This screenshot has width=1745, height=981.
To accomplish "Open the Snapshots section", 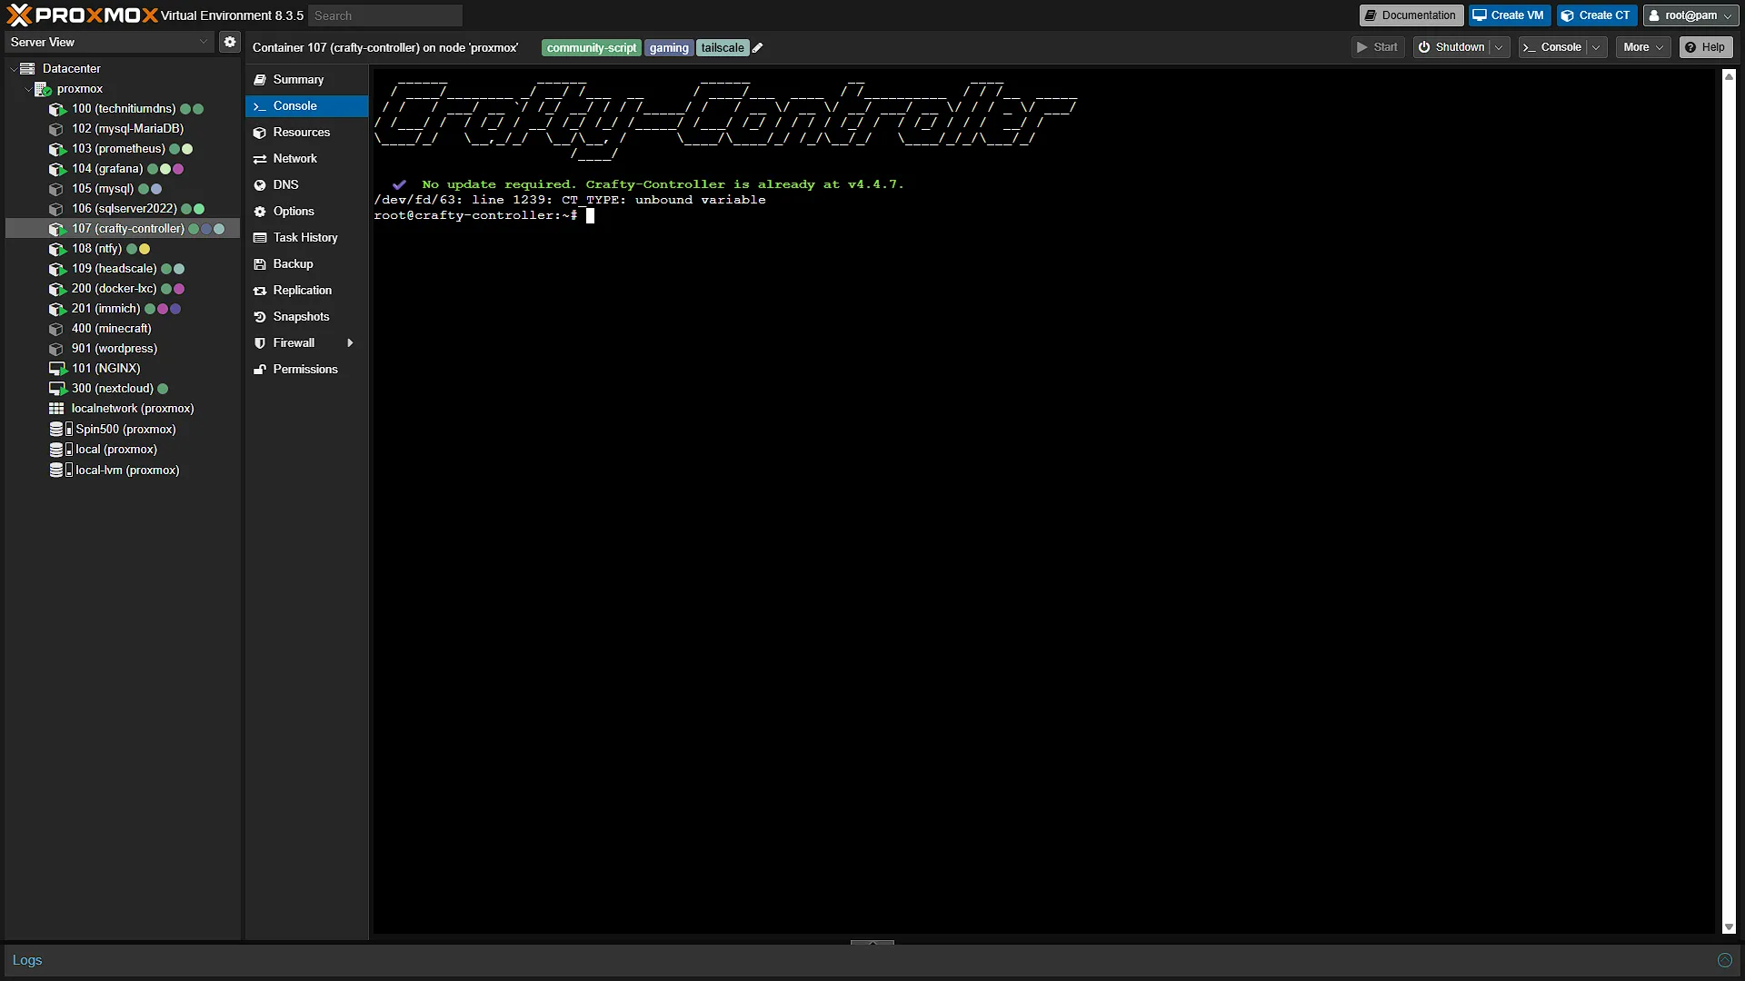I will click(x=306, y=317).
